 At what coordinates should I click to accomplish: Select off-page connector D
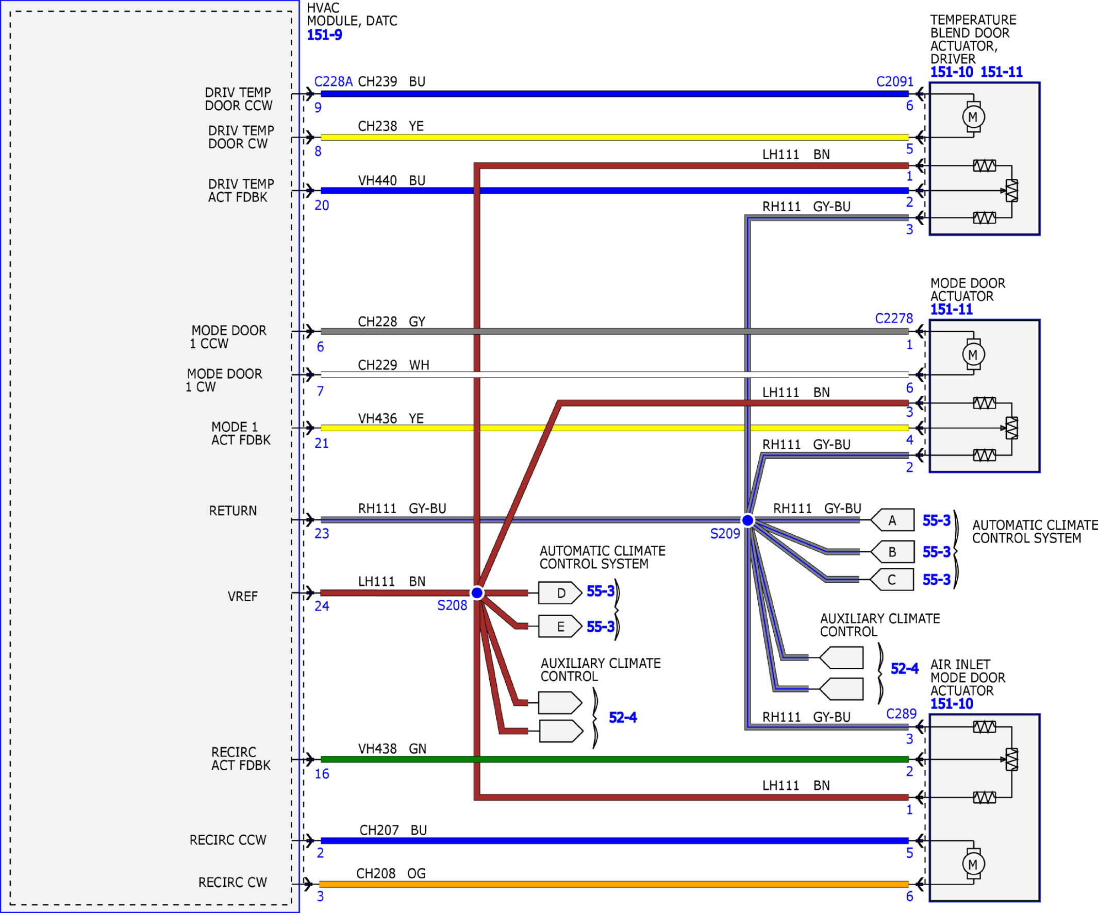(560, 593)
